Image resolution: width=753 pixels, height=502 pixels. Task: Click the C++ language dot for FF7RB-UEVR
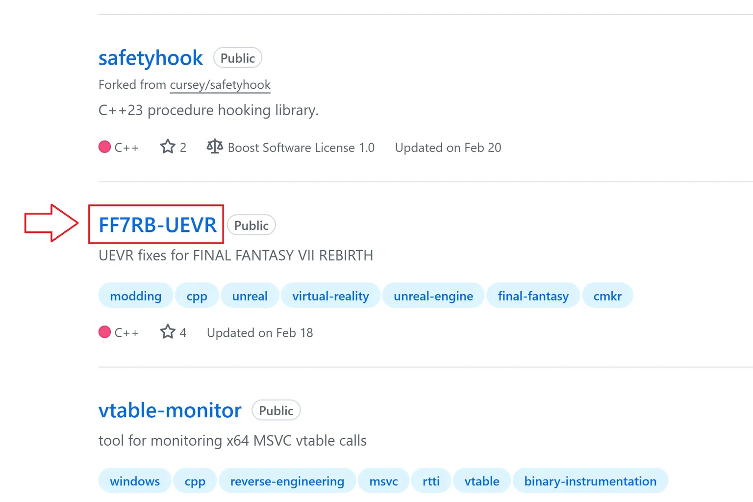tap(104, 332)
